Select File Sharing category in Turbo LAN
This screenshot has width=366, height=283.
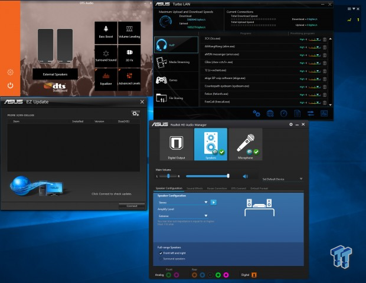coord(176,98)
